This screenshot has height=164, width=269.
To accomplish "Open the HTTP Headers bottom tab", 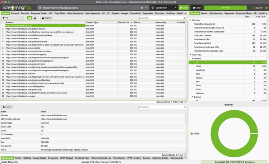I will [x=134, y=158].
